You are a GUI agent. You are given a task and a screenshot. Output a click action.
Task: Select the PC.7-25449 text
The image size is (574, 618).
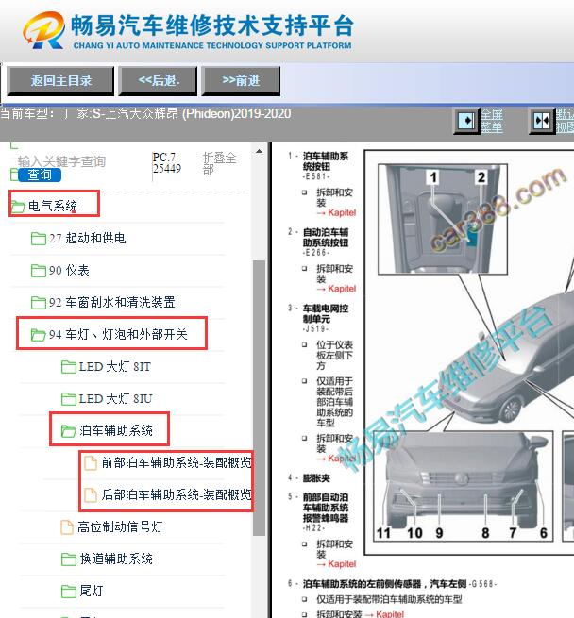point(167,163)
